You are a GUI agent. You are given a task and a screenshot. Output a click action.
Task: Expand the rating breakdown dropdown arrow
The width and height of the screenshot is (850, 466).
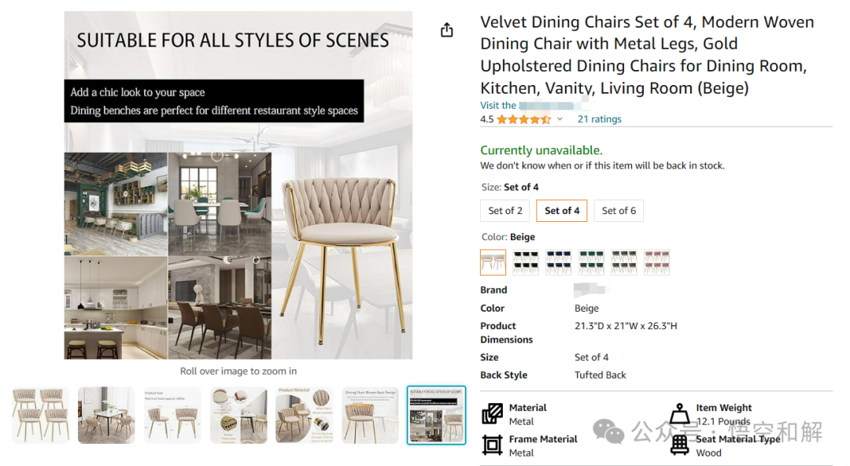pos(560,120)
